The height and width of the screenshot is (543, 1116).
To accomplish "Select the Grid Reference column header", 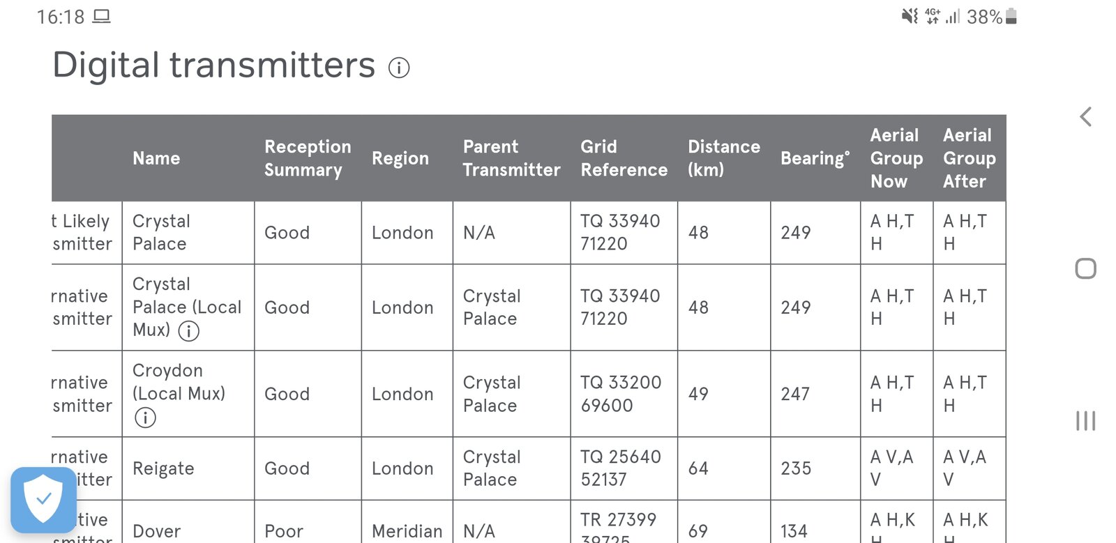I will tap(624, 158).
